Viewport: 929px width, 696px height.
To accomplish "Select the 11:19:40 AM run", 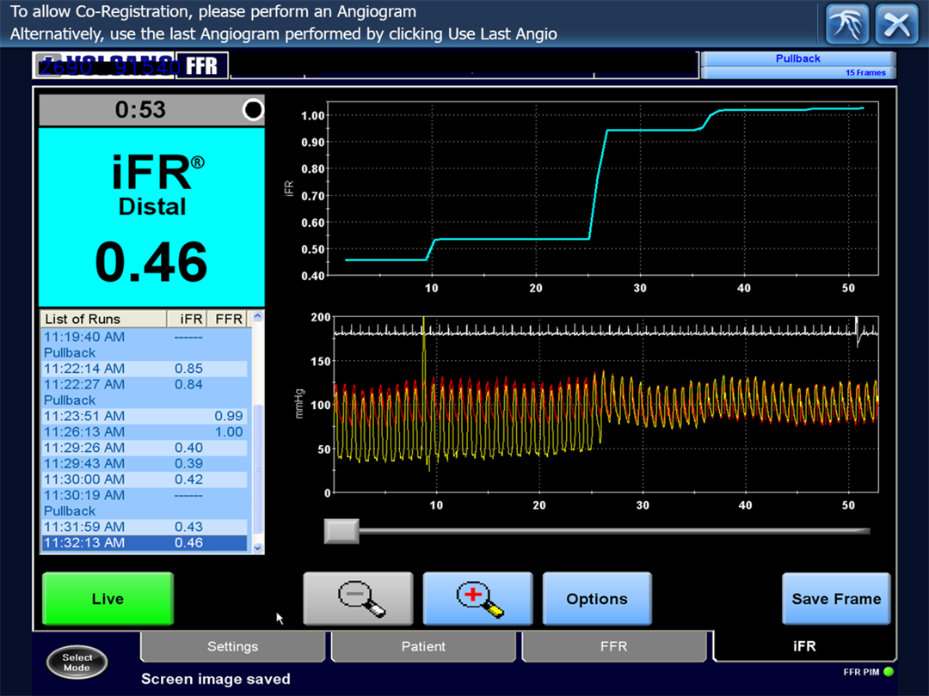I will pyautogui.click(x=145, y=337).
